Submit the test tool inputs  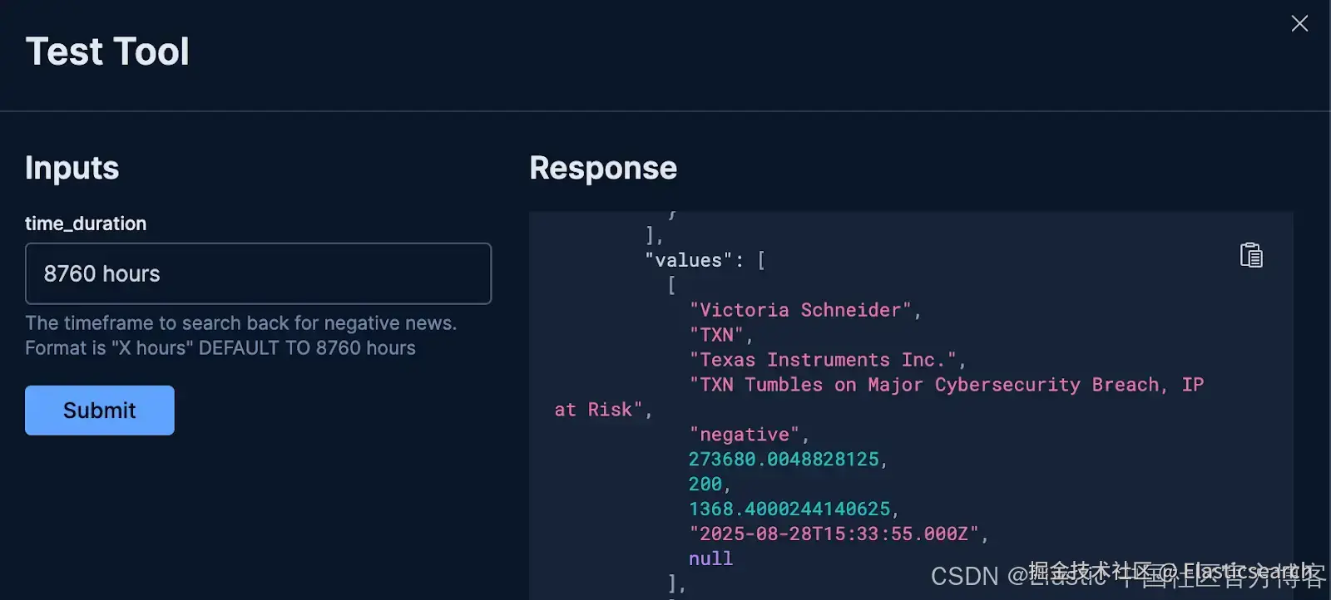(100, 411)
